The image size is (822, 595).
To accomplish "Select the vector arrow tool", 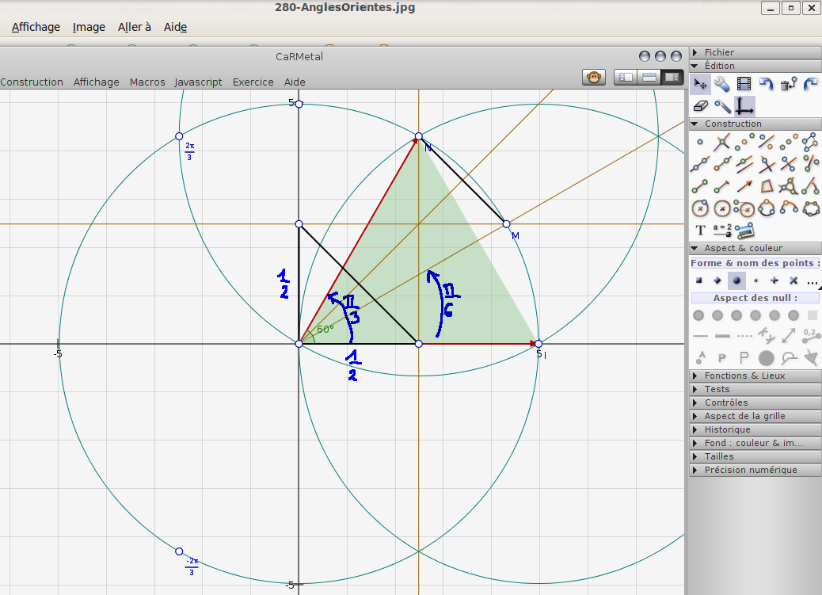I will click(744, 186).
